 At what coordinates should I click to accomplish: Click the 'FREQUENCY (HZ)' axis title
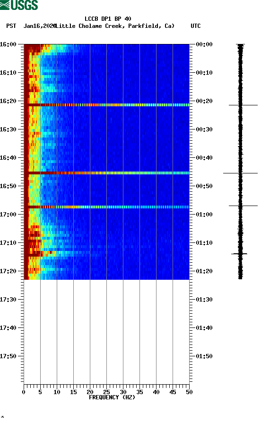[x=112, y=397]
